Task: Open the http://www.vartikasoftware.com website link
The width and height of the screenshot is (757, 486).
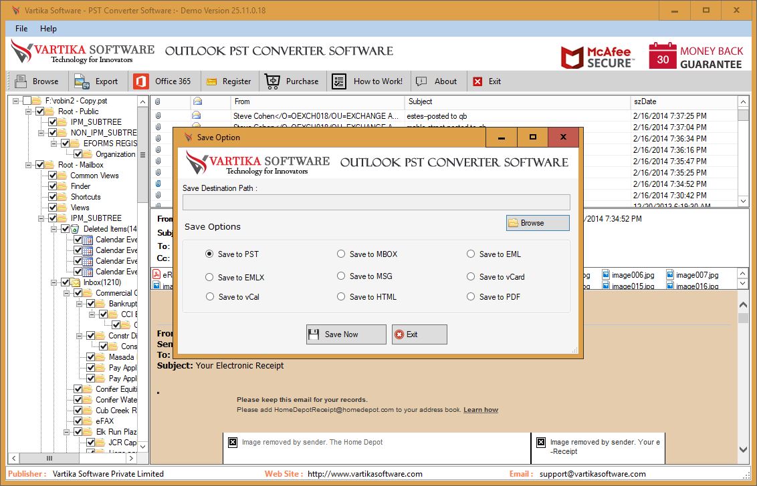Action: [x=365, y=474]
